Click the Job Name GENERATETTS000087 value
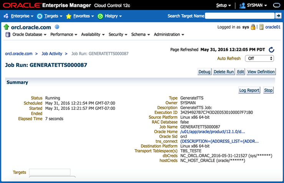This screenshot has height=183, width=284. 200,127
